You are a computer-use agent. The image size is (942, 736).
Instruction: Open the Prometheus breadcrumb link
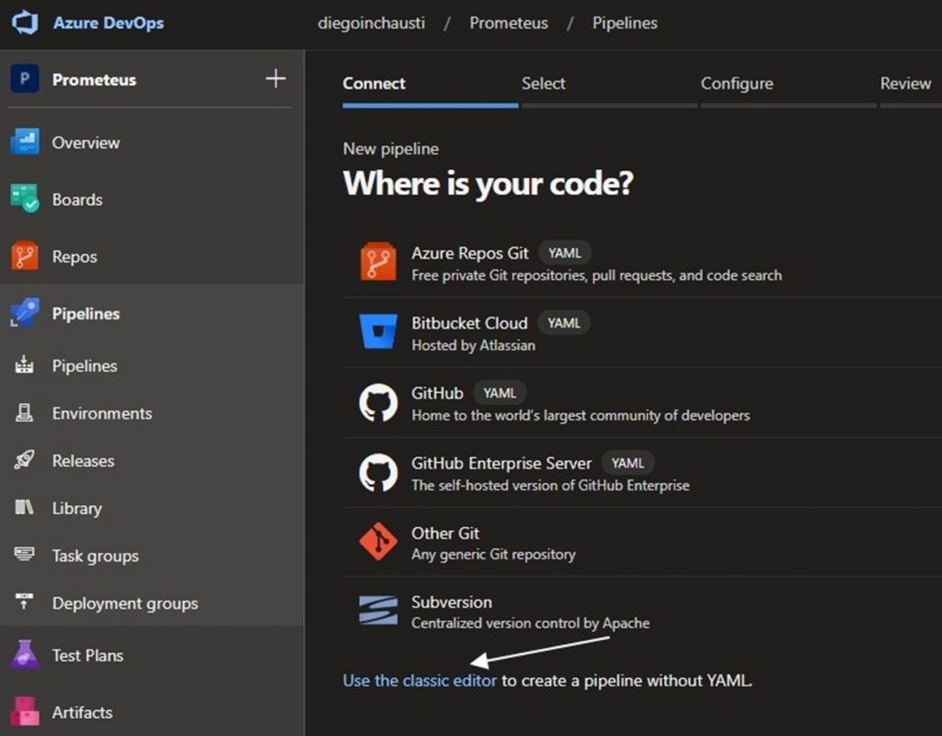point(509,23)
